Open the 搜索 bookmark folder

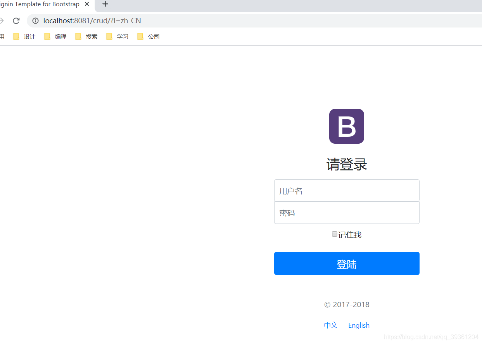[x=86, y=37]
